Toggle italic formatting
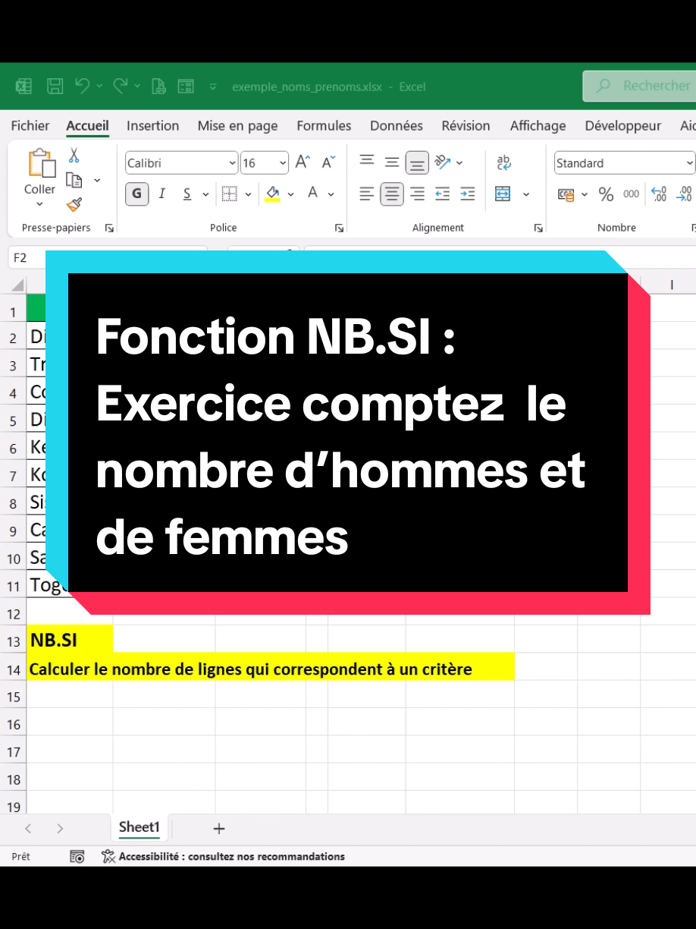This screenshot has height=929, width=696. coord(161,194)
